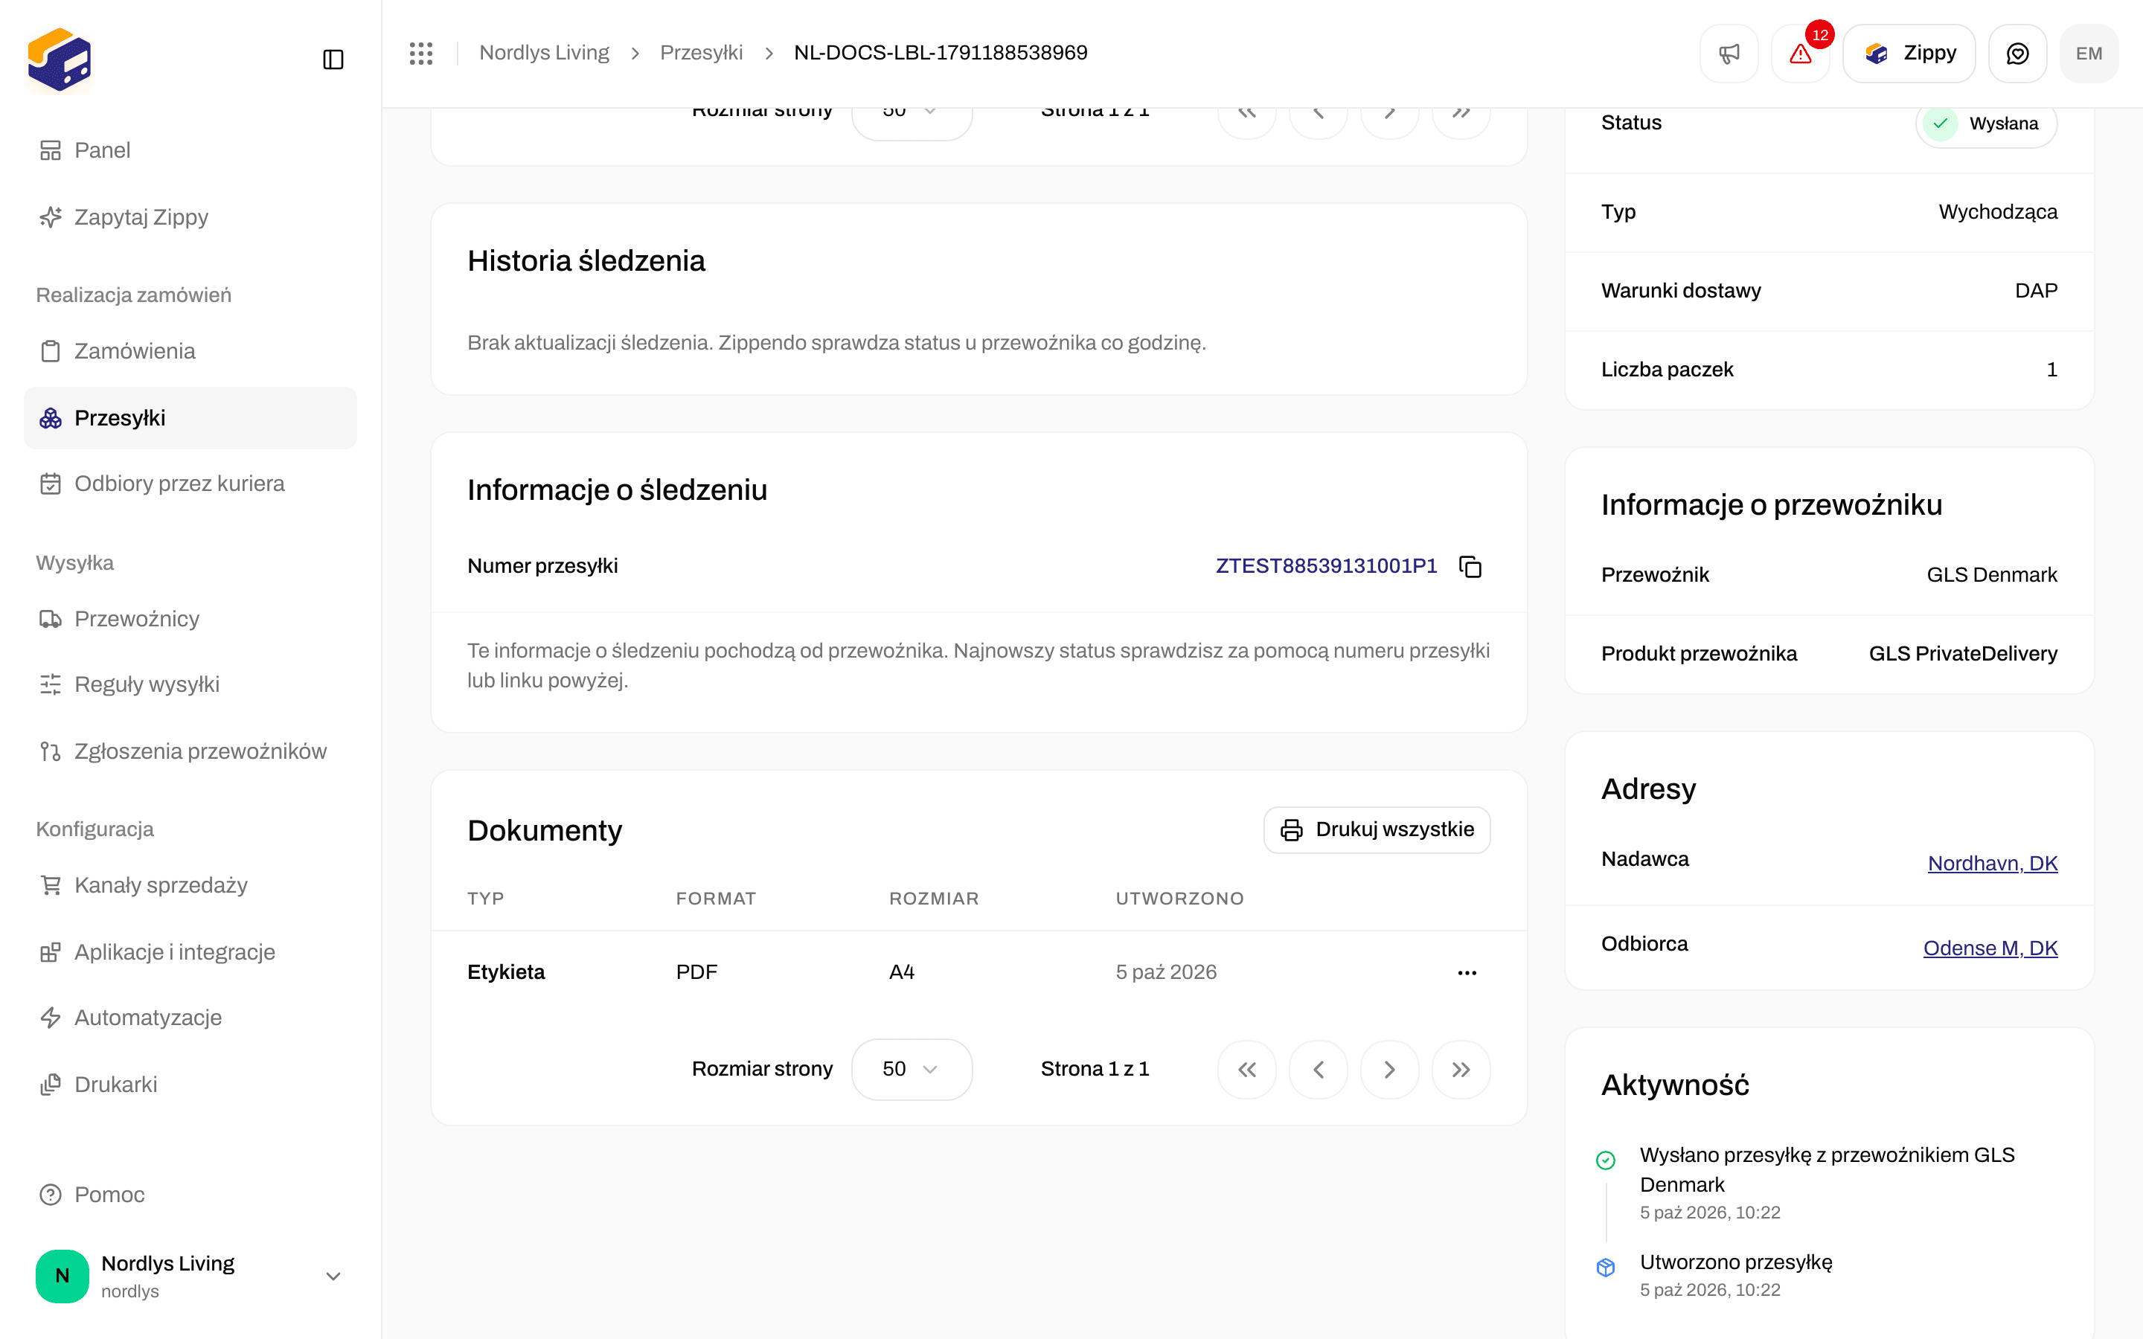Open Drukarki settings
Screen dimensions: 2143x1339
(190, 1084)
